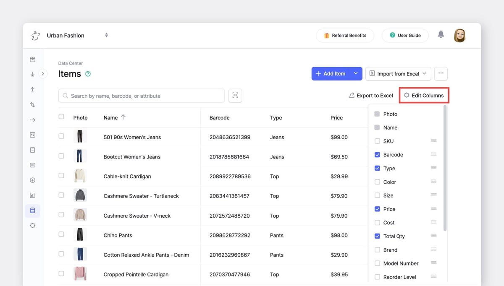Click the notification bell icon
504x286 pixels.
441,35
